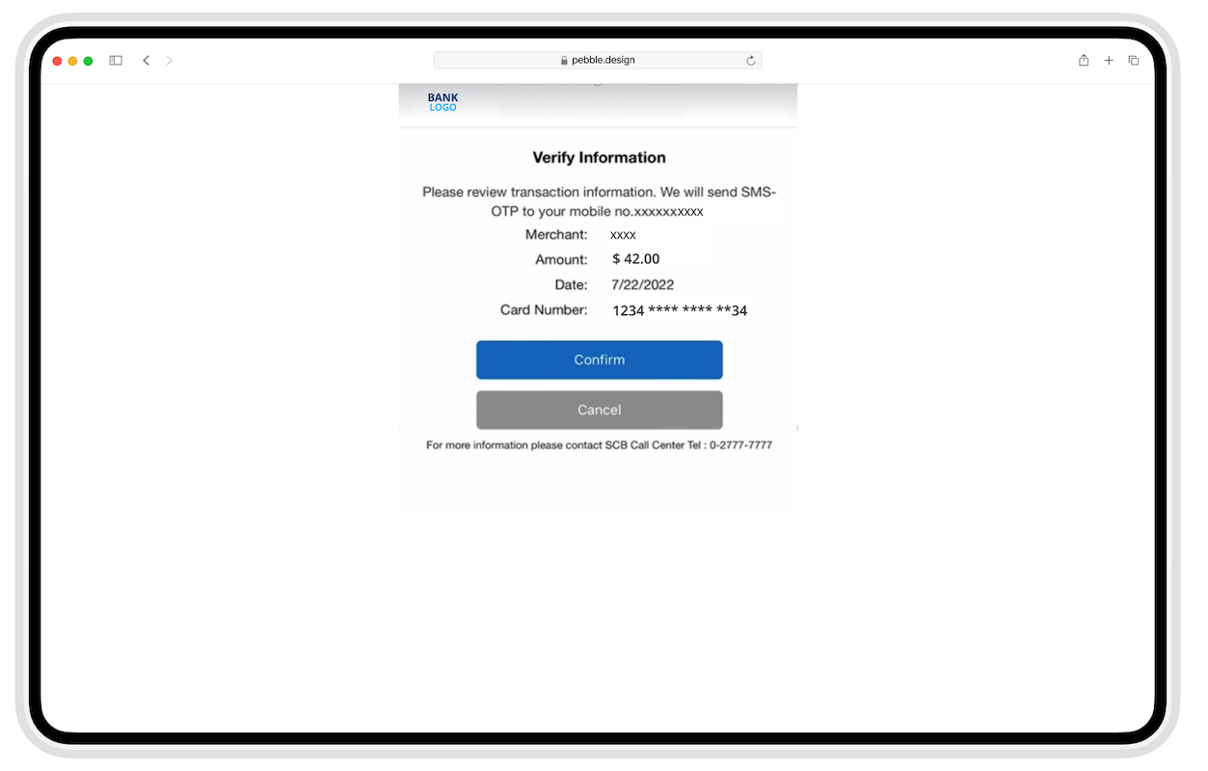Image resolution: width=1208 pixels, height=771 pixels.
Task: Close the window with the red button
Action: coord(57,61)
